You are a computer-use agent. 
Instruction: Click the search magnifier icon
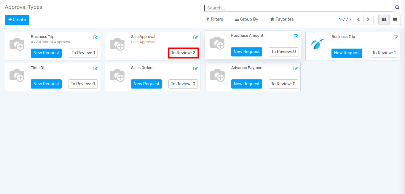[x=397, y=8]
